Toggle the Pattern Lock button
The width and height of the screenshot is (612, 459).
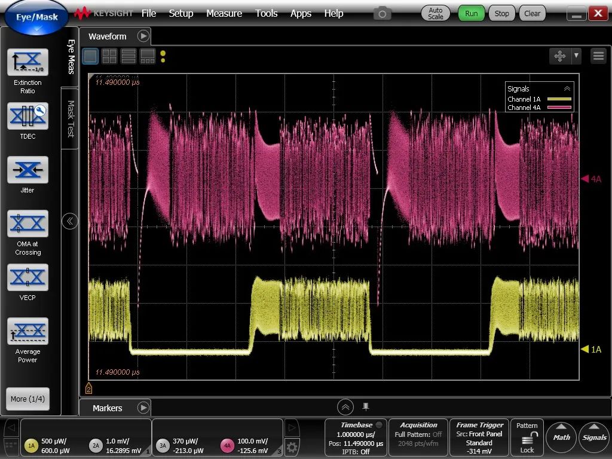tap(527, 439)
